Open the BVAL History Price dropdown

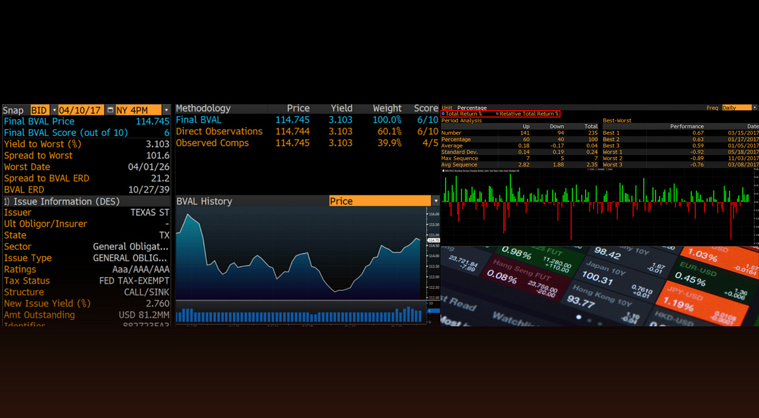pyautogui.click(x=435, y=201)
